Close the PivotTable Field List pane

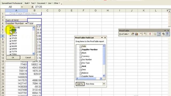tap(105, 38)
